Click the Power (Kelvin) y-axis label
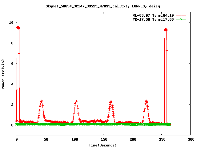 tap(3, 74)
